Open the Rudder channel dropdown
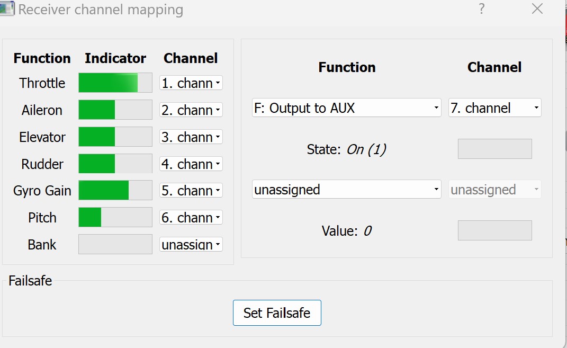This screenshot has height=348, width=567. coord(191,164)
